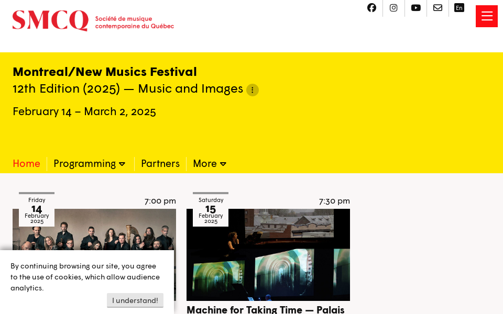
Task: Expand the Programming dropdown
Action: [x=90, y=163]
